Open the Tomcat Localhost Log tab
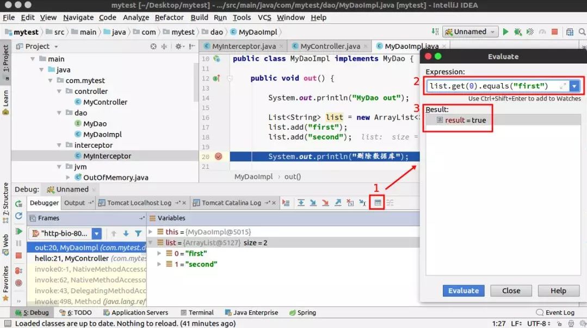Image resolution: width=587 pixels, height=328 pixels. 139,203
